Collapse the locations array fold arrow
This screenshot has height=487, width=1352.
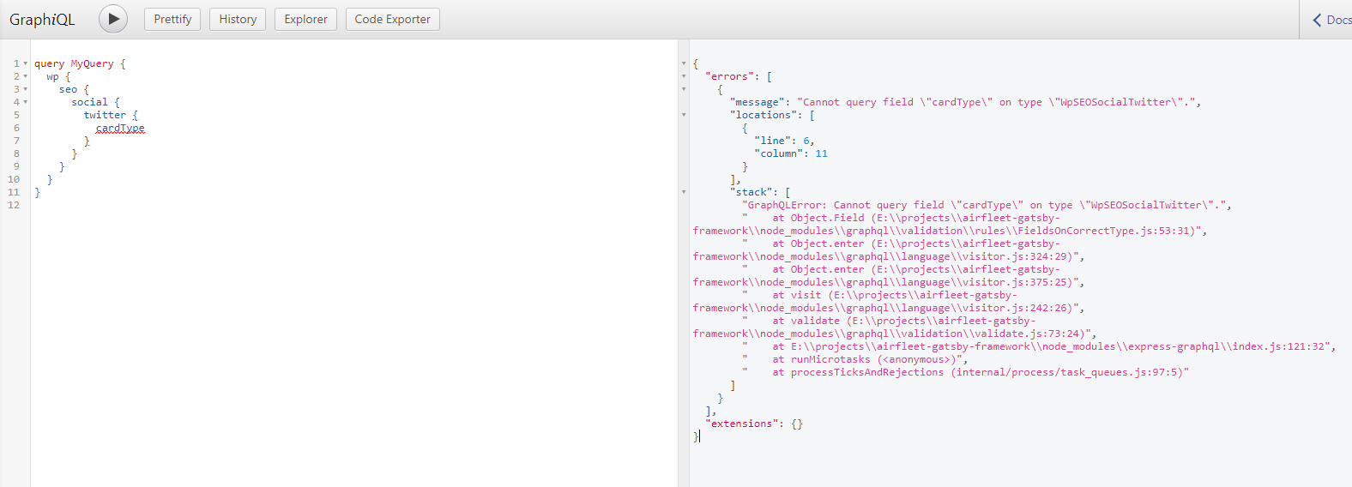[684, 115]
